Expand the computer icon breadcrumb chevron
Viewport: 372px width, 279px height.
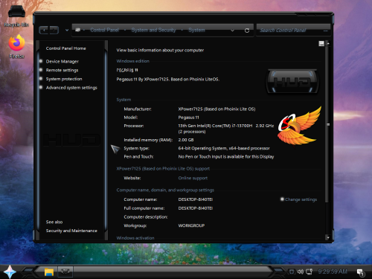point(84,30)
